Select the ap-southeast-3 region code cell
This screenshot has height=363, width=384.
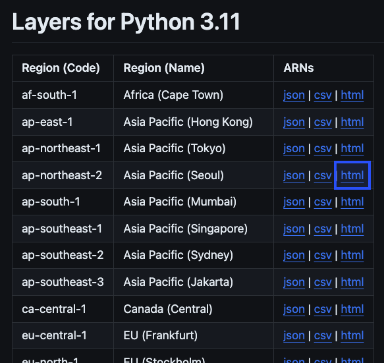(x=63, y=282)
